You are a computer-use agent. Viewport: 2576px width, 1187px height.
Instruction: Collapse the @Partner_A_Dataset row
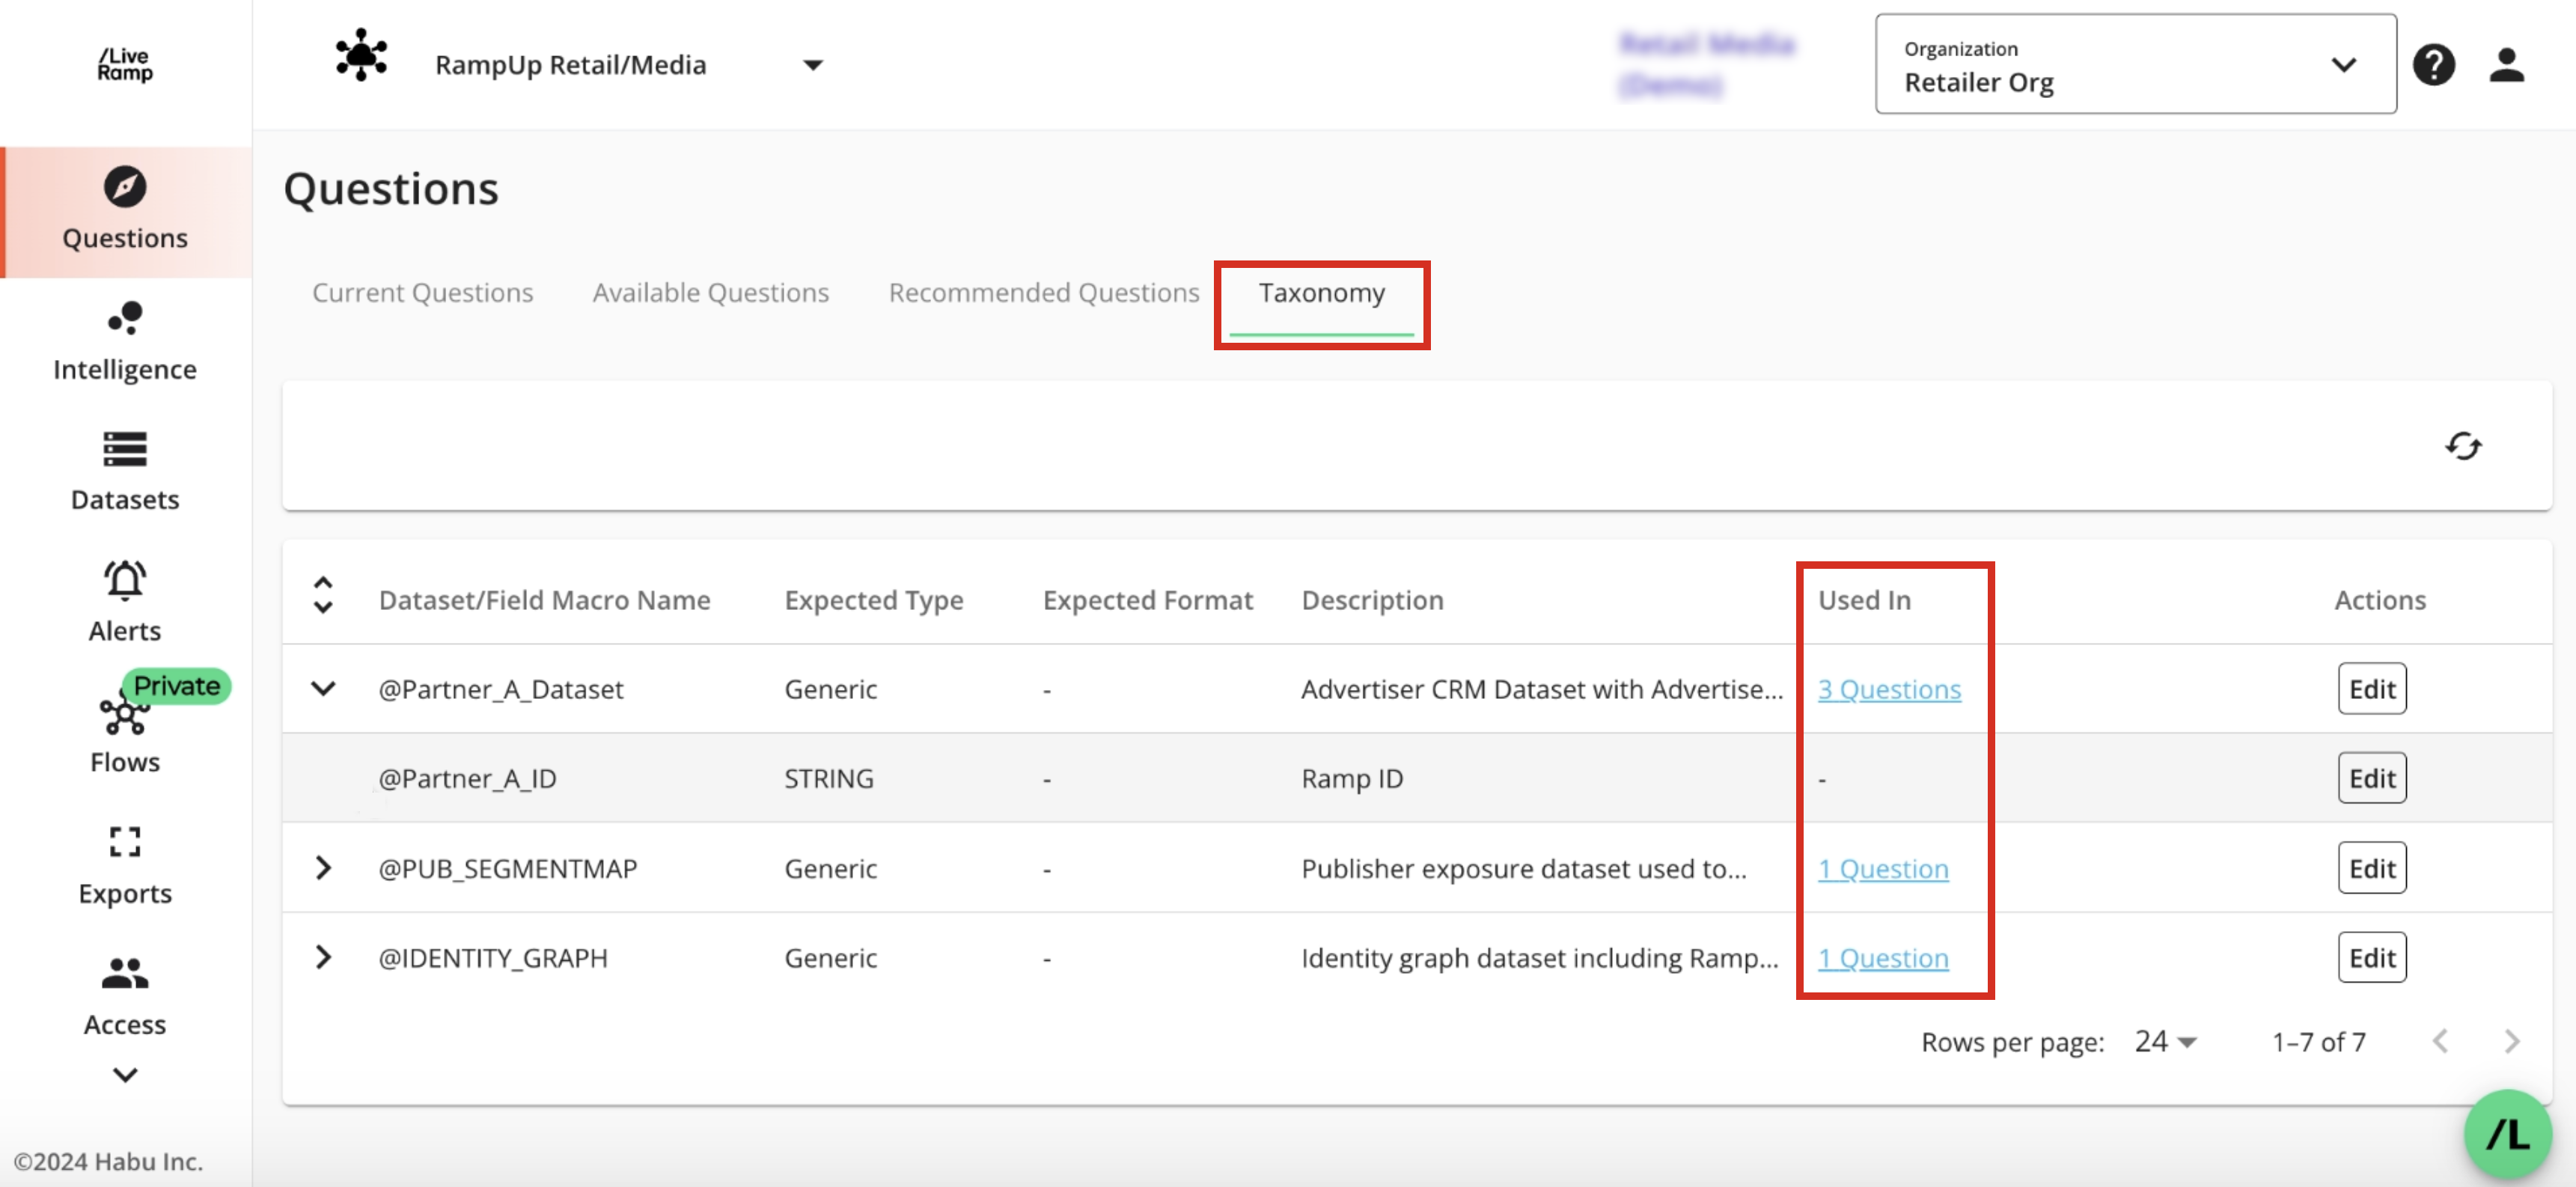click(323, 688)
